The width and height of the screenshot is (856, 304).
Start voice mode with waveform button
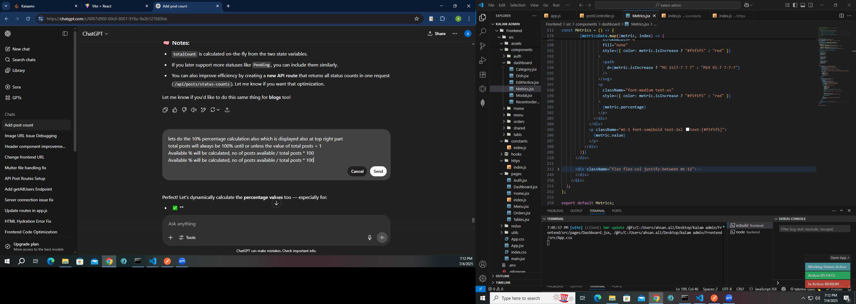pyautogui.click(x=382, y=237)
